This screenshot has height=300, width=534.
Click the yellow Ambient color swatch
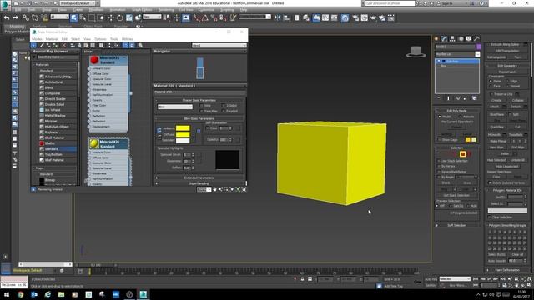click(x=183, y=128)
